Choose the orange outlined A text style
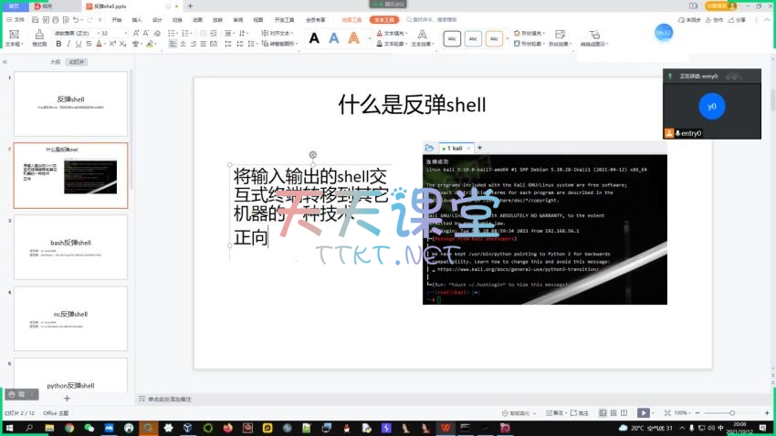 pos(353,38)
